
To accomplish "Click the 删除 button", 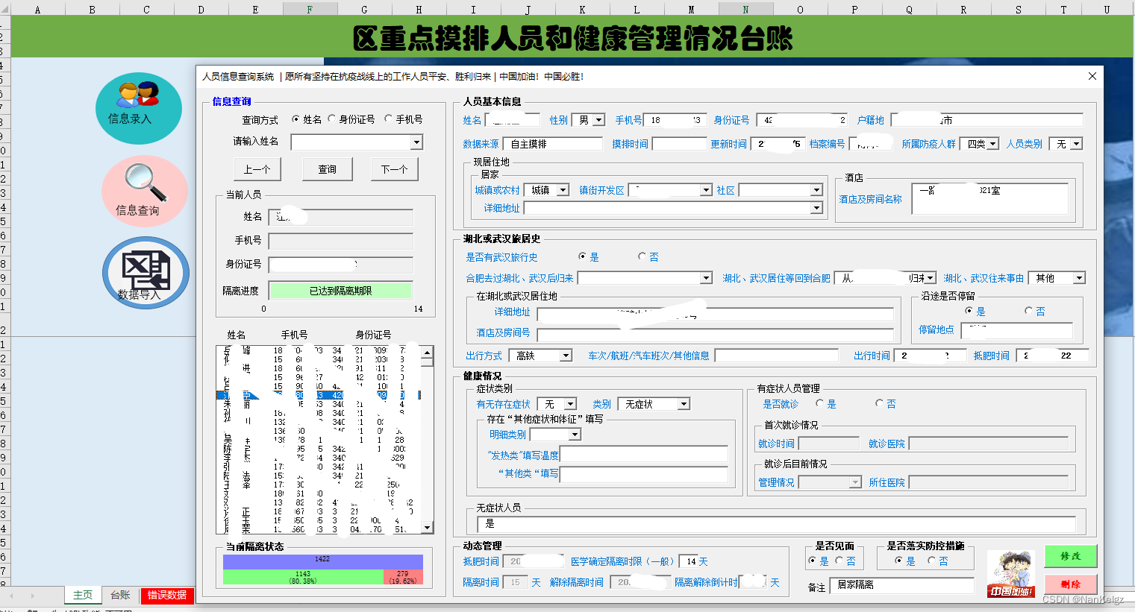I will coord(1071,585).
